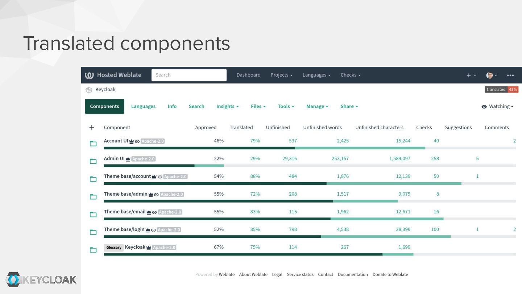Click the Account UI progress bar

(x=310, y=148)
